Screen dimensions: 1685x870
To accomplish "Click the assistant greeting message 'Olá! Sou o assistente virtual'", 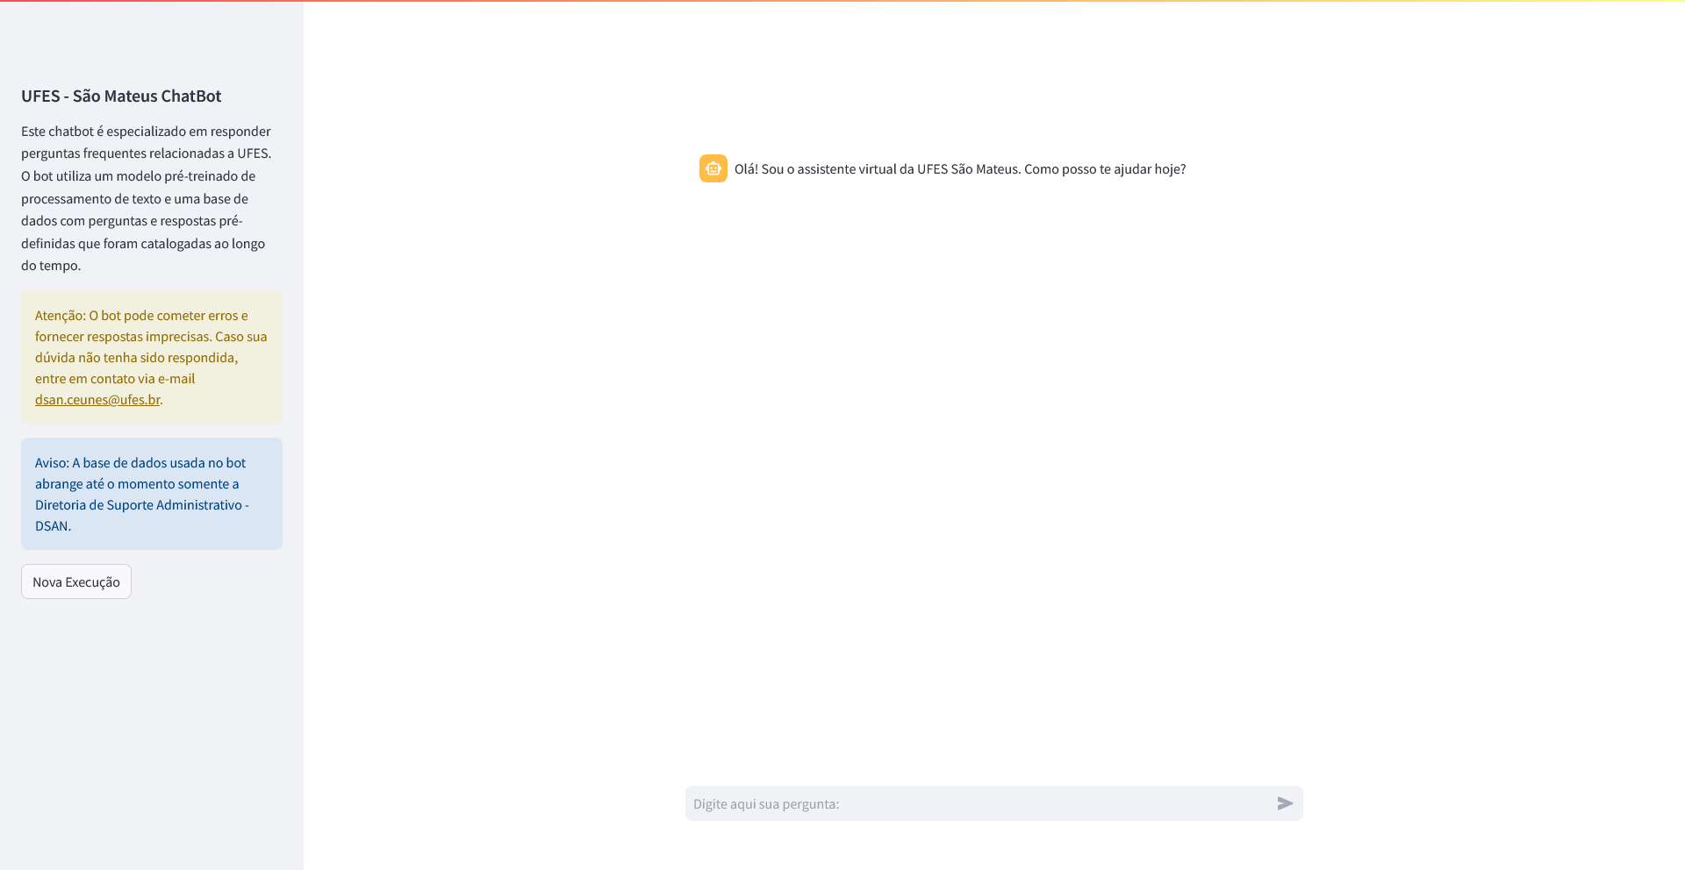I will tap(960, 169).
